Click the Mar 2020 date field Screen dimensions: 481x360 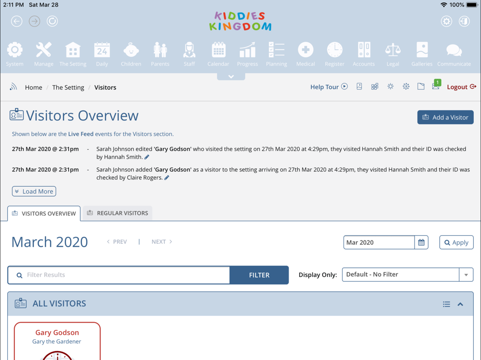click(379, 242)
